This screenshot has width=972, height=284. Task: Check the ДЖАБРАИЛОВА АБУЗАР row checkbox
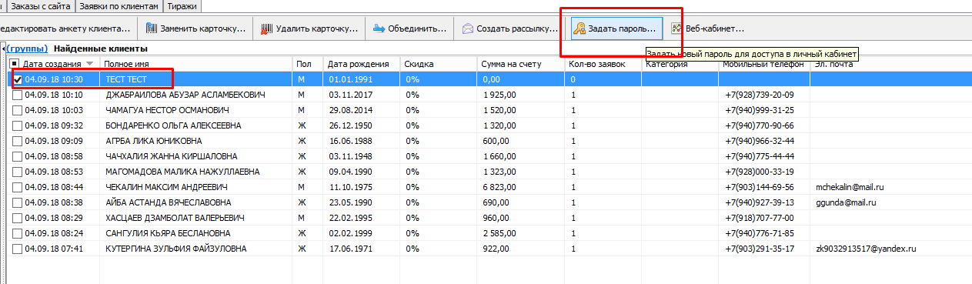pyautogui.click(x=18, y=95)
